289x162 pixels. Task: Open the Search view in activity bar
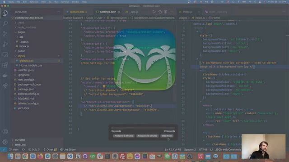5,23
